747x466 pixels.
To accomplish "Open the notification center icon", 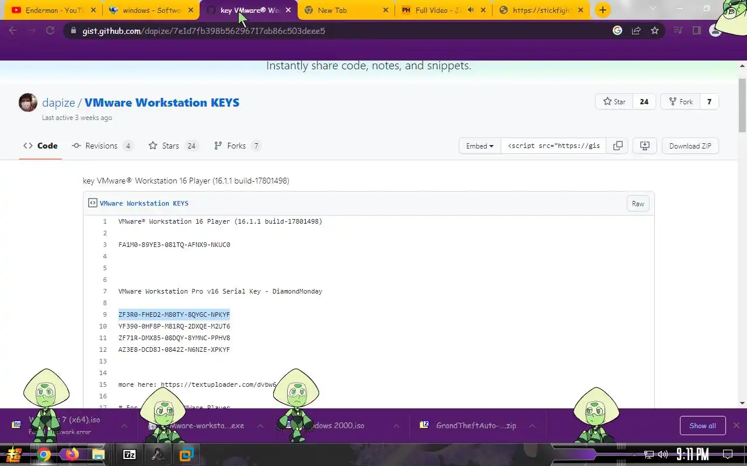I will click(x=728, y=454).
